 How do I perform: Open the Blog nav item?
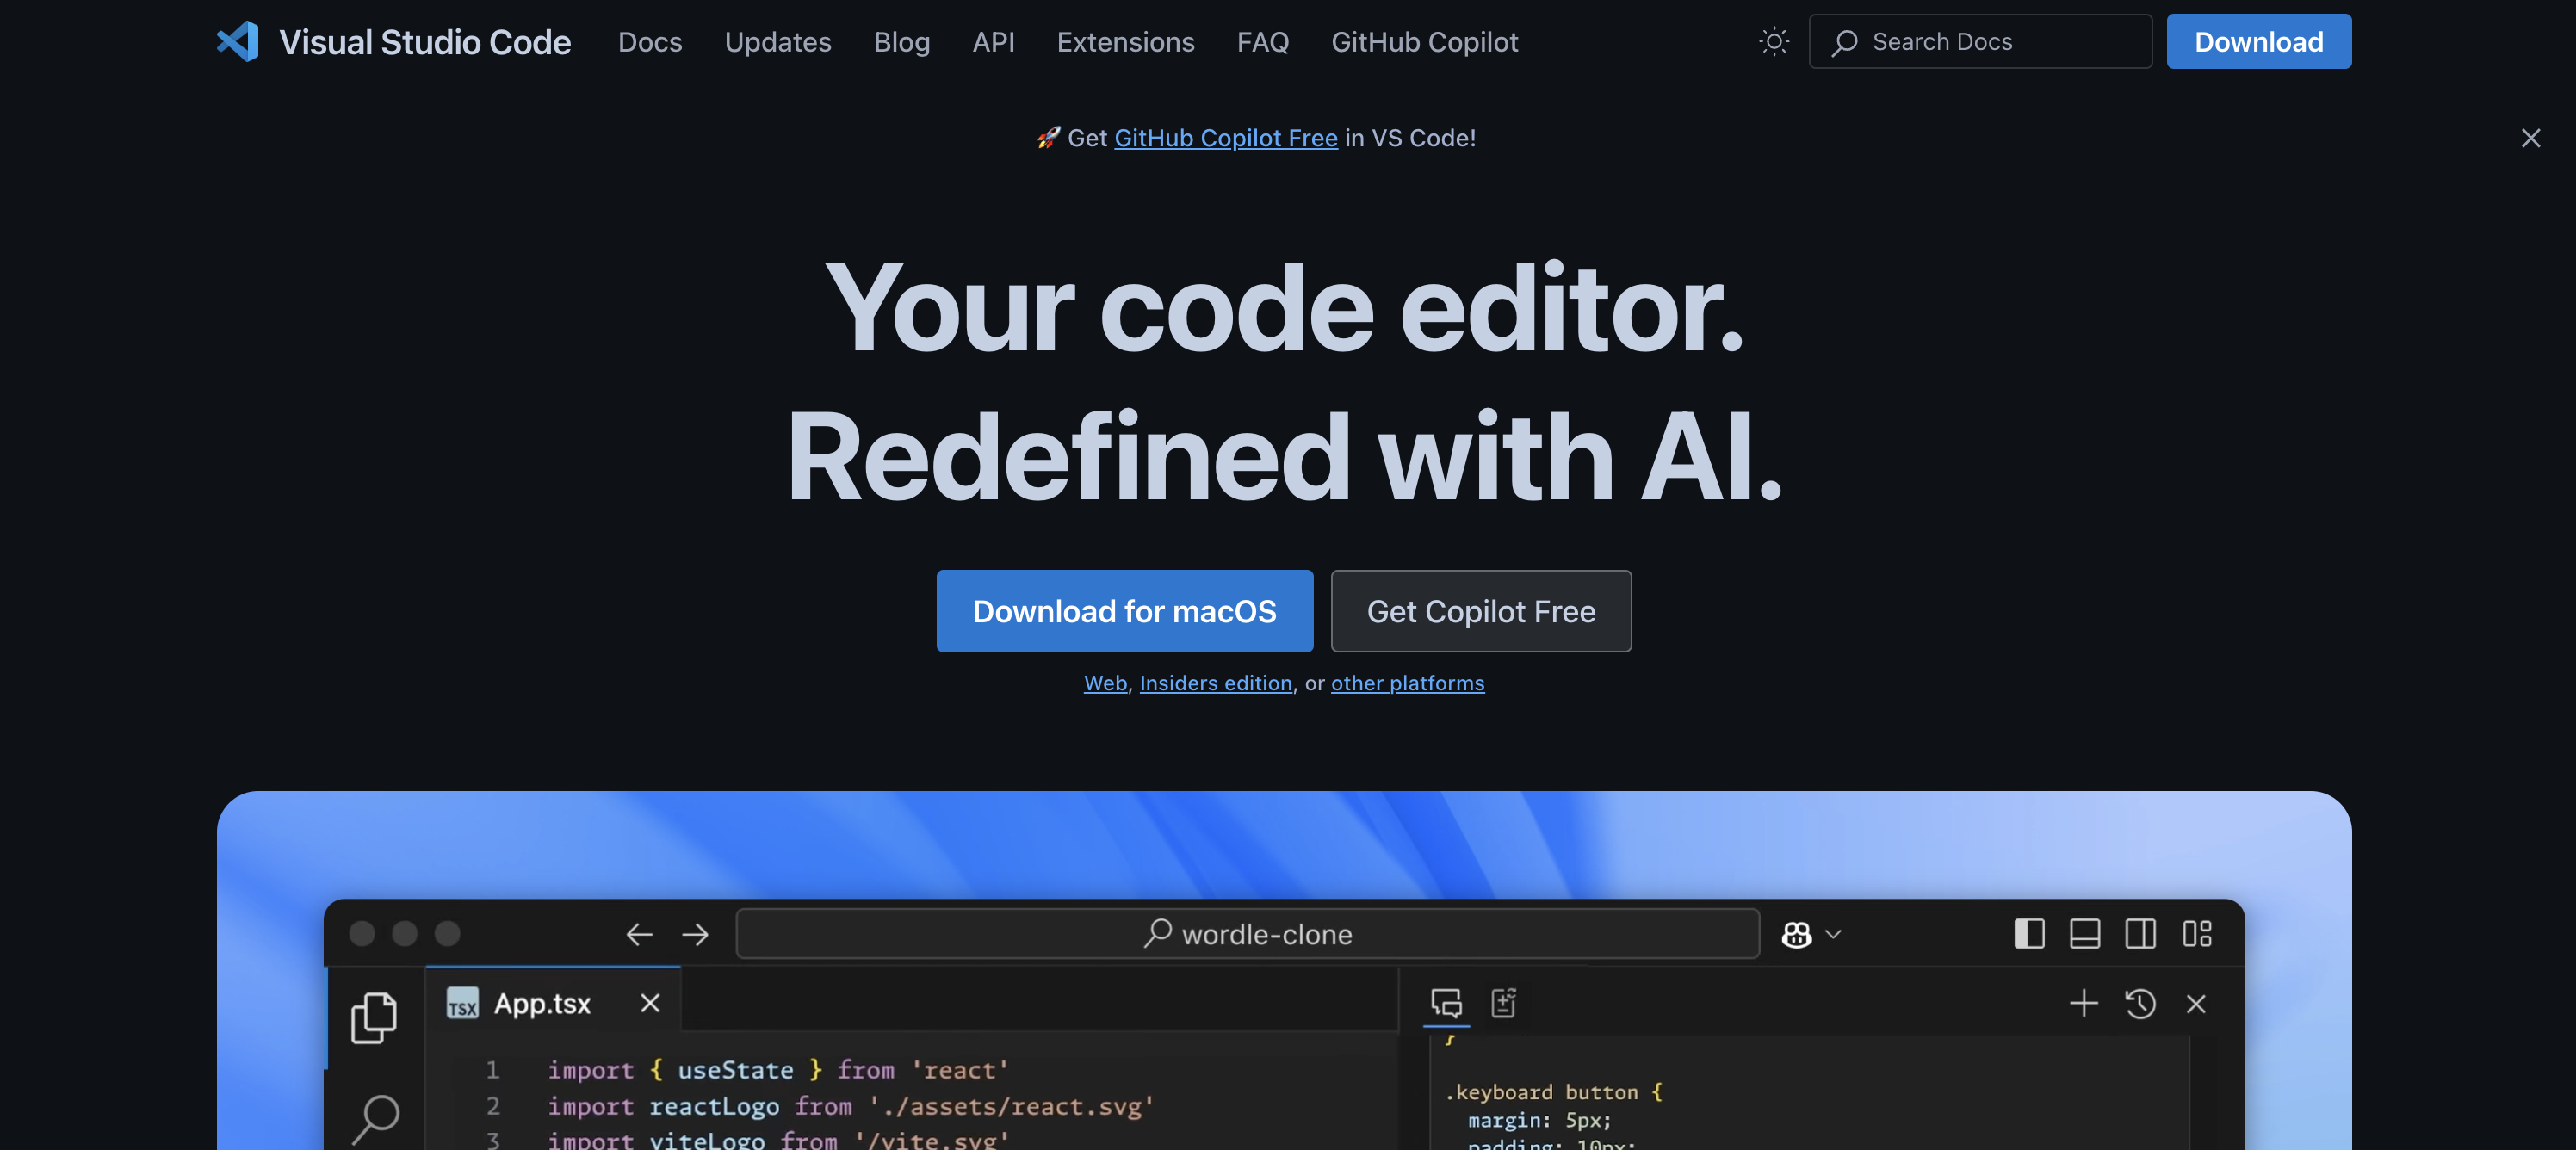tap(902, 42)
